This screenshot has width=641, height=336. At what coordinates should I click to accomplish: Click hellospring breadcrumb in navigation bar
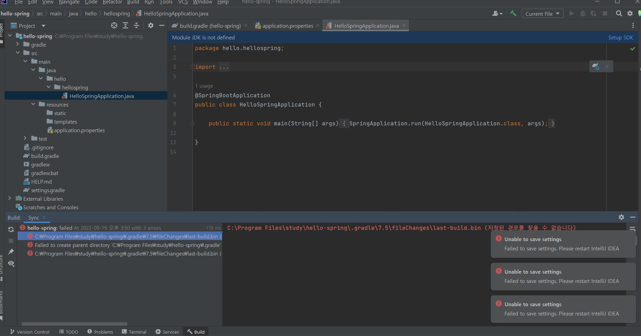117,13
